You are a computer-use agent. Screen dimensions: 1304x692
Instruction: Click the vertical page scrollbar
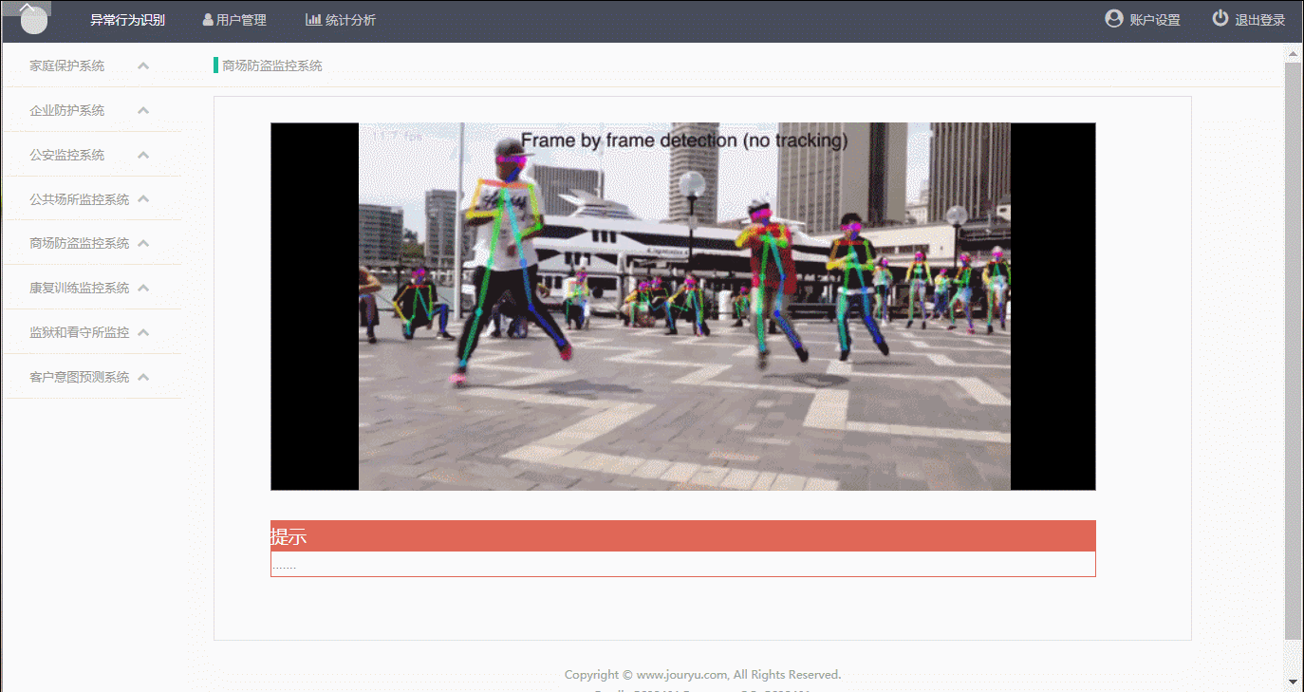pos(1293,351)
